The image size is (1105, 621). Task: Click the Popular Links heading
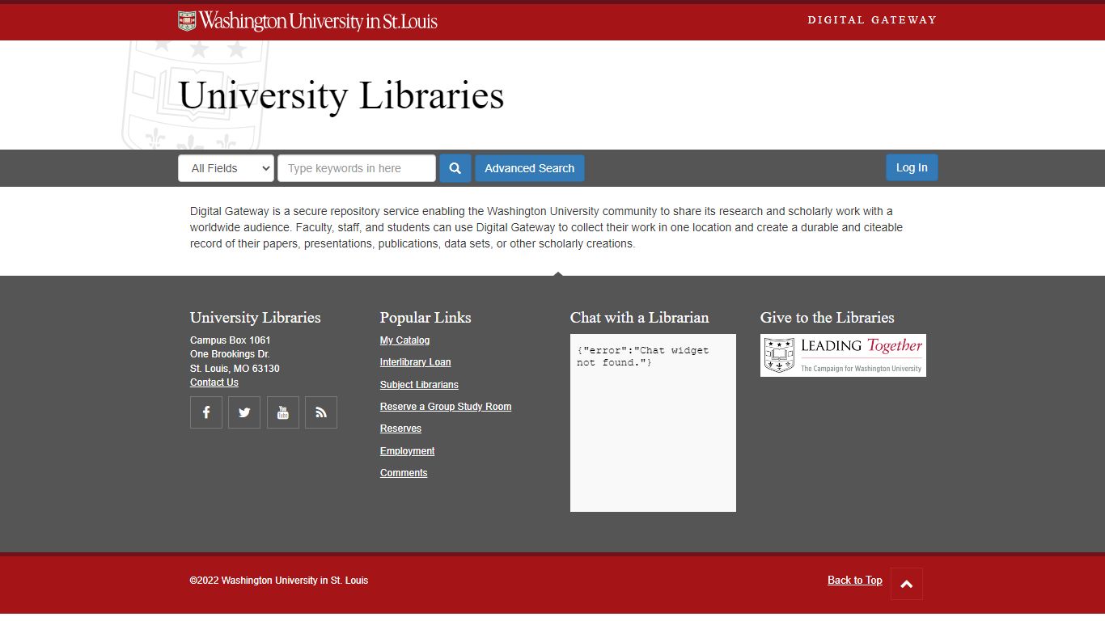(425, 318)
